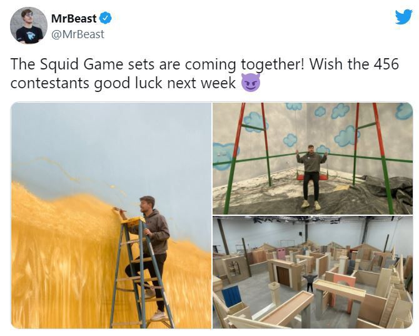
Task: Click the tweet text about Squid Game sets
Action: pyautogui.click(x=204, y=73)
